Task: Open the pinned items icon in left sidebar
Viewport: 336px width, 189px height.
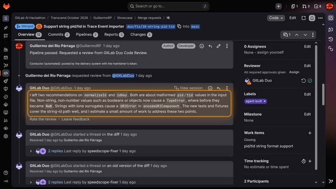Action: click(6, 28)
